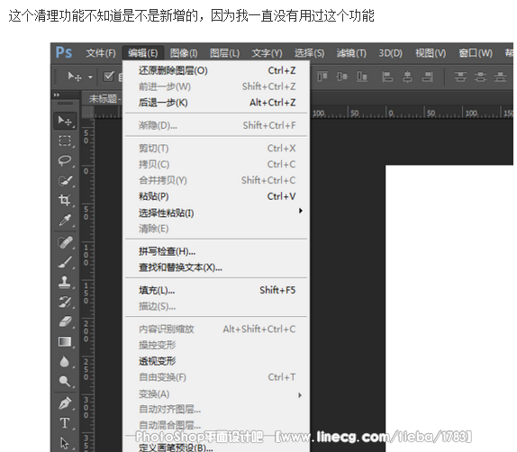The image size is (517, 452).
Task: Select the Crop tool
Action: (x=65, y=200)
